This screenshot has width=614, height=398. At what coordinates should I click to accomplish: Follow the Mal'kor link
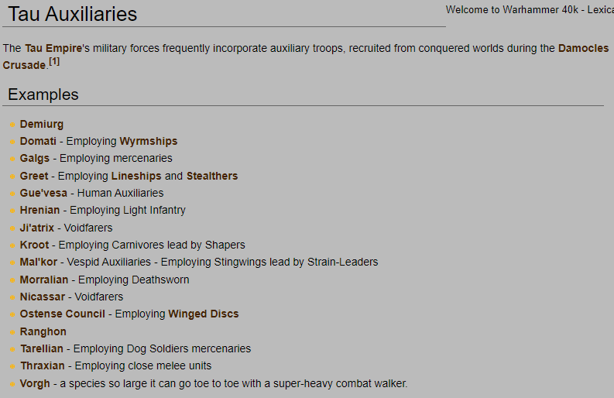(x=39, y=262)
